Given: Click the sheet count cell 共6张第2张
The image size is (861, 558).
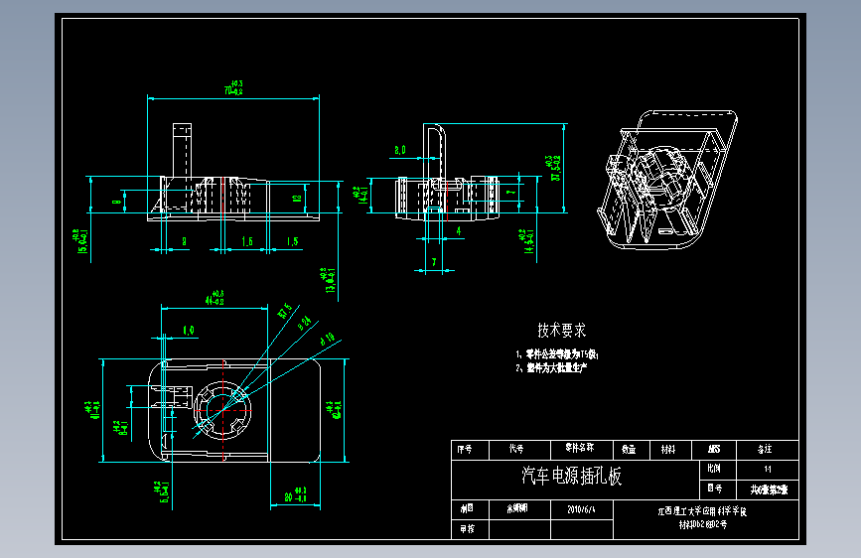Looking at the screenshot, I should point(767,489).
